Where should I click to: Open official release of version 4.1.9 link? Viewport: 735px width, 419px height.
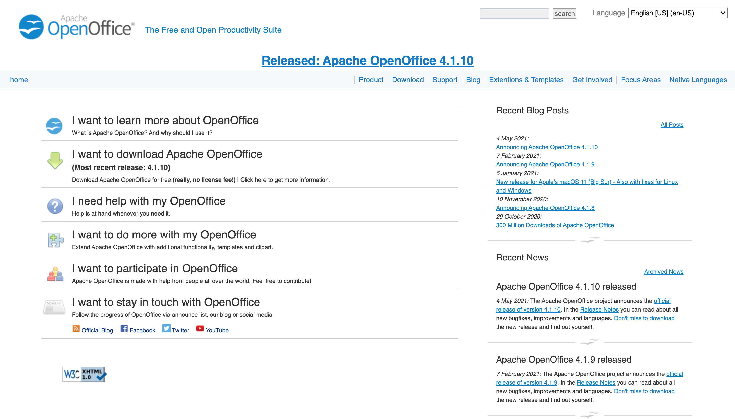point(526,383)
